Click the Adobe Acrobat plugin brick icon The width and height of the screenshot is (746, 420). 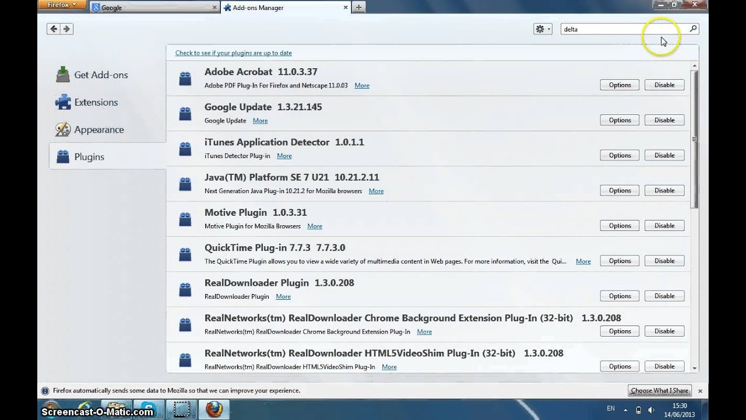pyautogui.click(x=185, y=79)
